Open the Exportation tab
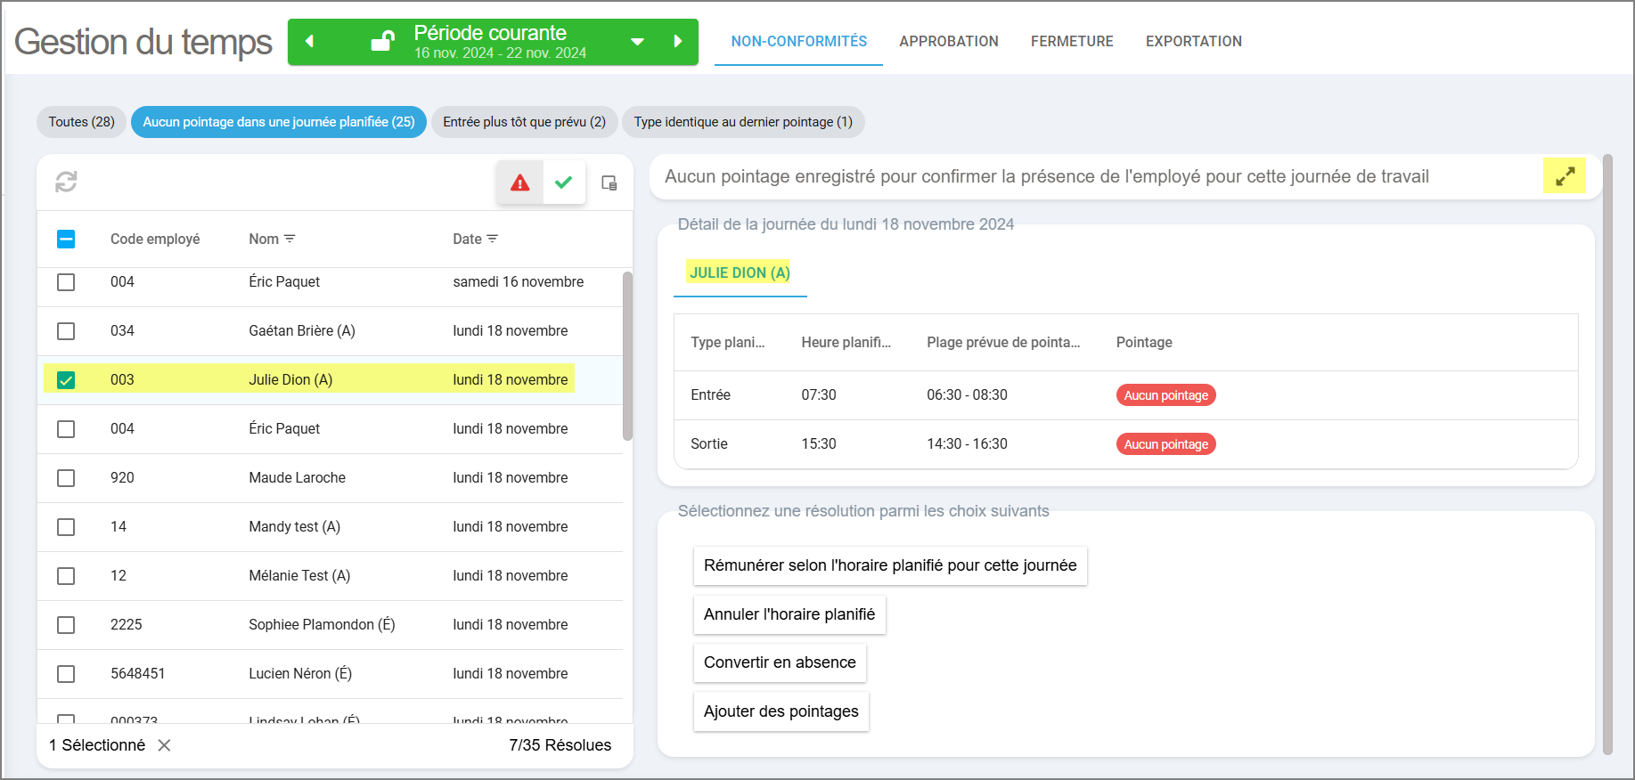 1194,41
